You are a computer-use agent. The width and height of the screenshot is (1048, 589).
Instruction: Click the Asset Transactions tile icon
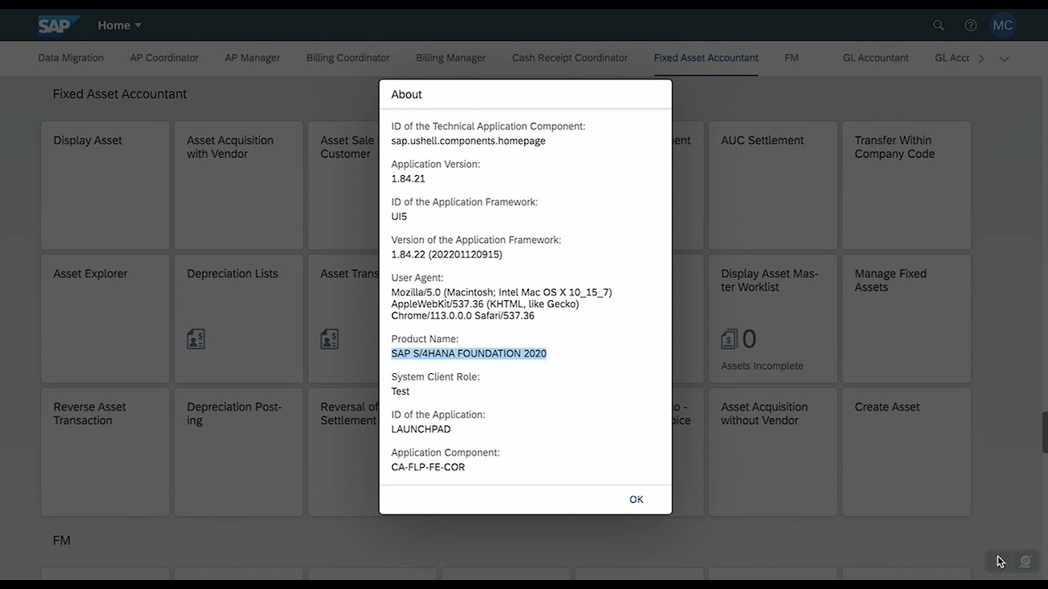[x=329, y=339]
